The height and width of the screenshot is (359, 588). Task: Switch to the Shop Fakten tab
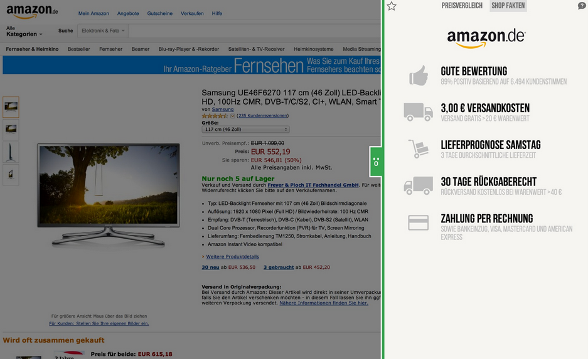508,6
